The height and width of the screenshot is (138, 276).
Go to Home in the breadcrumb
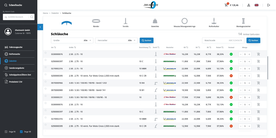(45, 13)
